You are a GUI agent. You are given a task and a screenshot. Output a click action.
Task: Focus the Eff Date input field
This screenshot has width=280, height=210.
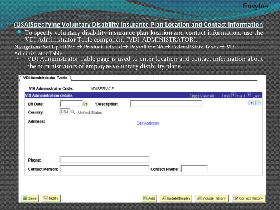tap(71, 104)
